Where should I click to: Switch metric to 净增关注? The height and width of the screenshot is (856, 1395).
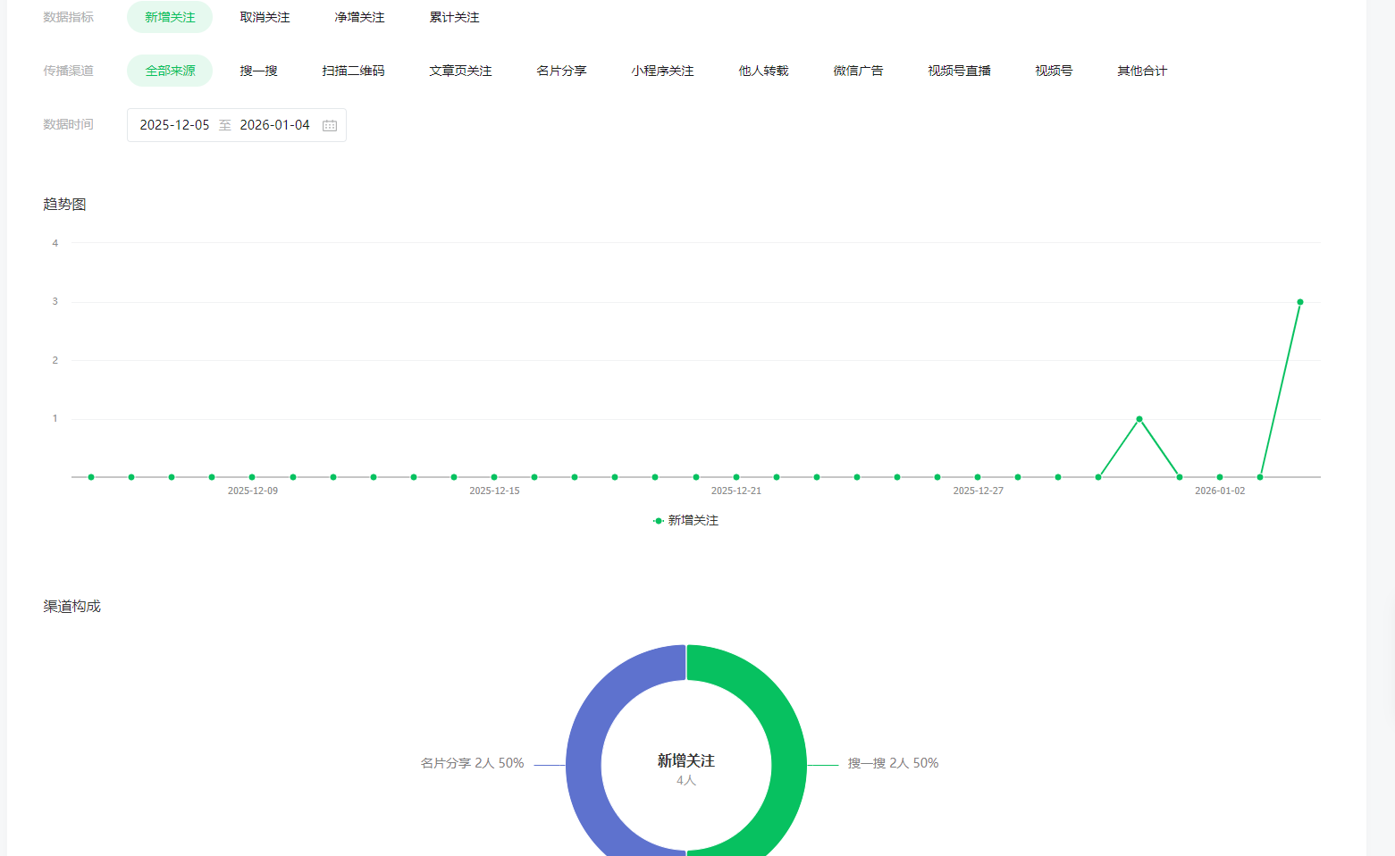359,18
